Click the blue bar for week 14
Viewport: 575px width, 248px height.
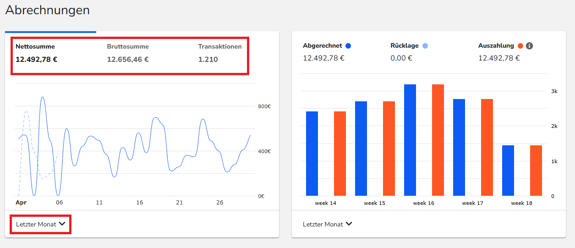pos(312,154)
